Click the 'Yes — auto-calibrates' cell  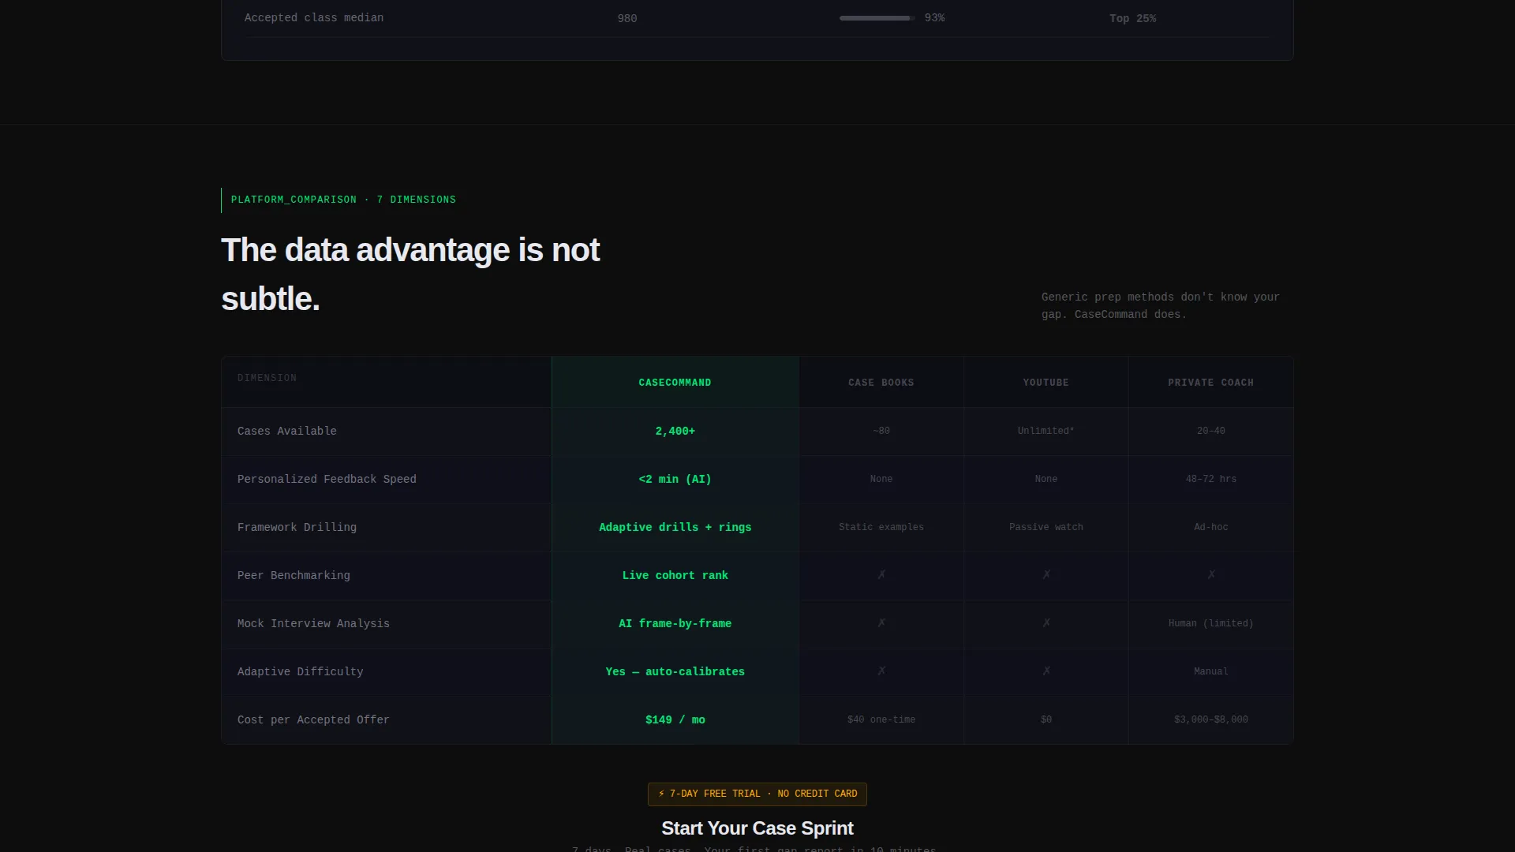[x=675, y=671]
